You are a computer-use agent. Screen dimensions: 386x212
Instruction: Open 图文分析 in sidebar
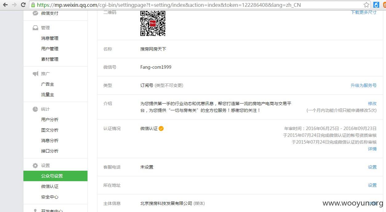coord(50,130)
